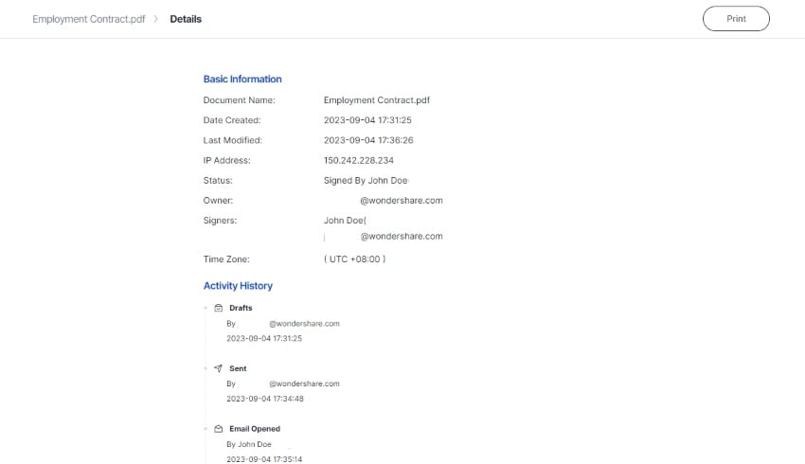805x464 pixels.
Task: Click the Email Opened envelope icon
Action: coord(218,429)
